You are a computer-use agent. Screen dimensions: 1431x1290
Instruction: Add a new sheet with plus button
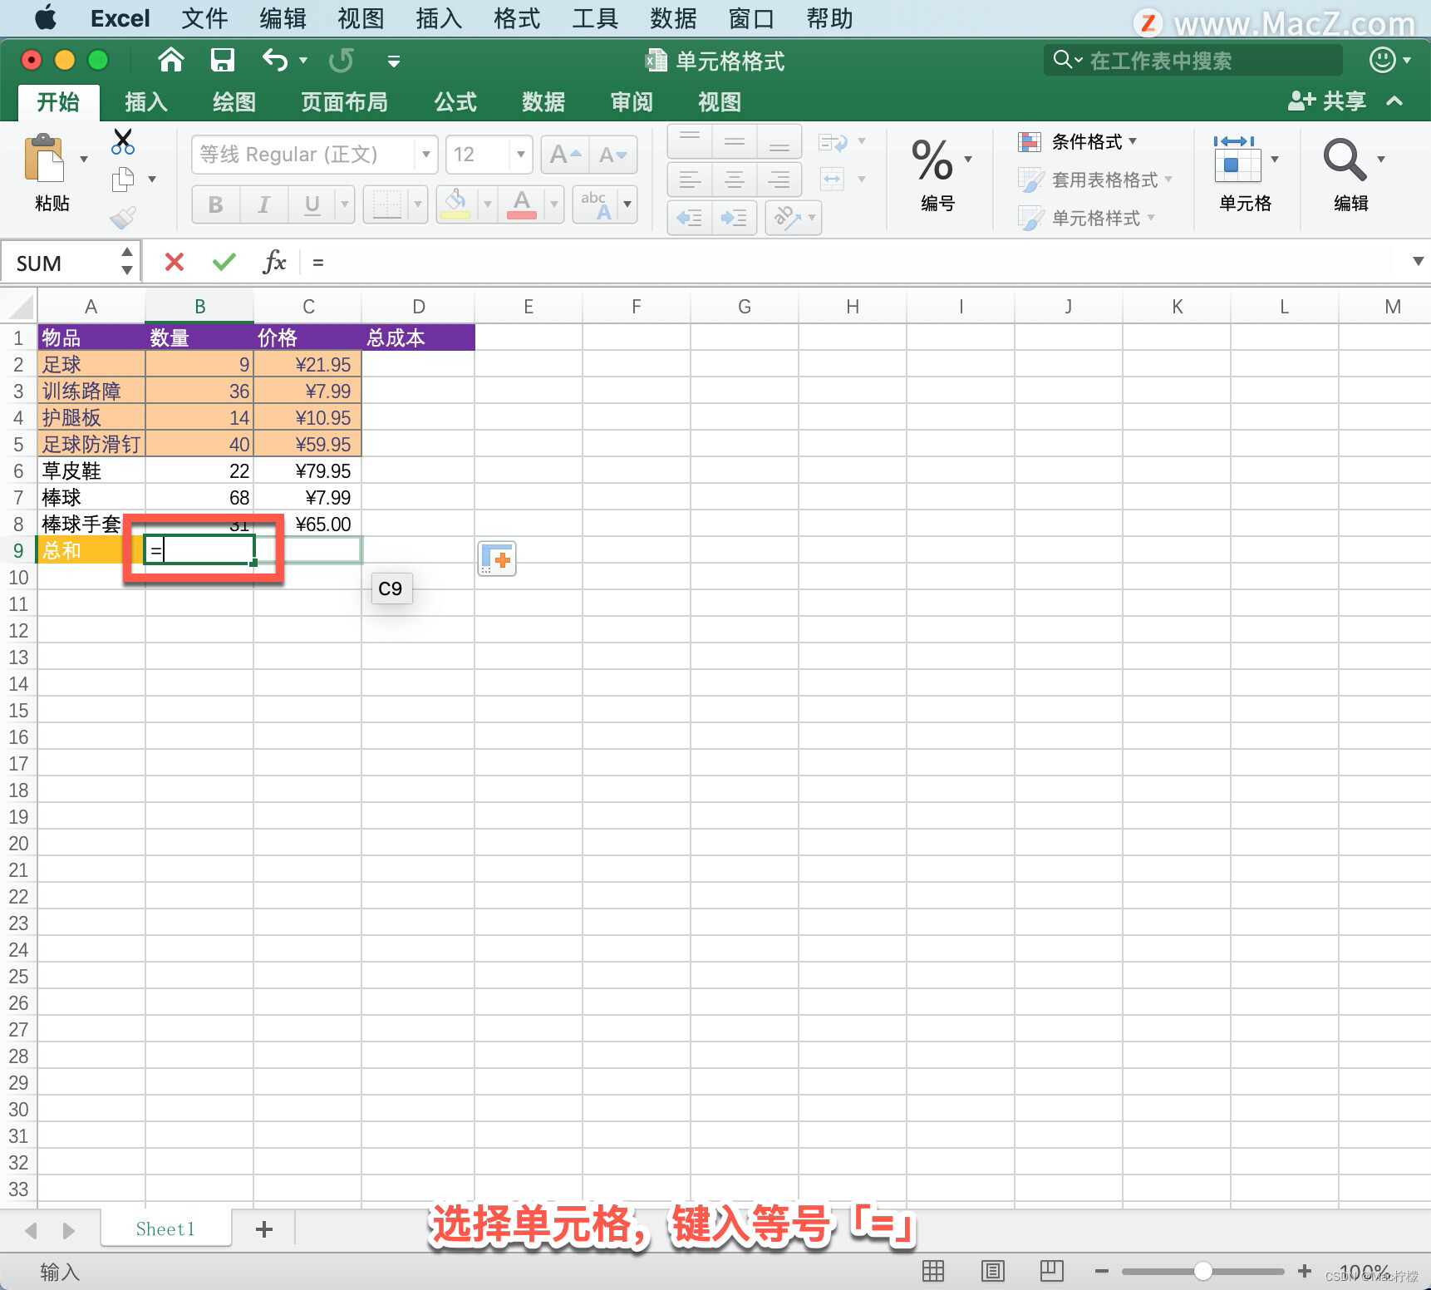pos(264,1229)
